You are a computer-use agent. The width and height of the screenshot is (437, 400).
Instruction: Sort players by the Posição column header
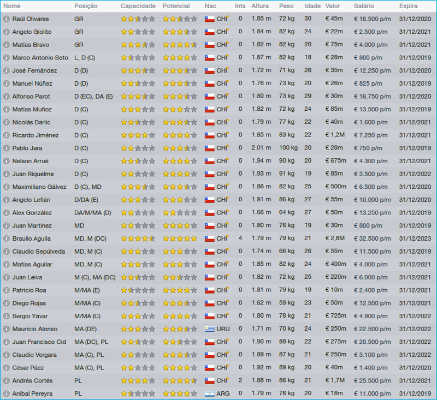click(x=86, y=6)
